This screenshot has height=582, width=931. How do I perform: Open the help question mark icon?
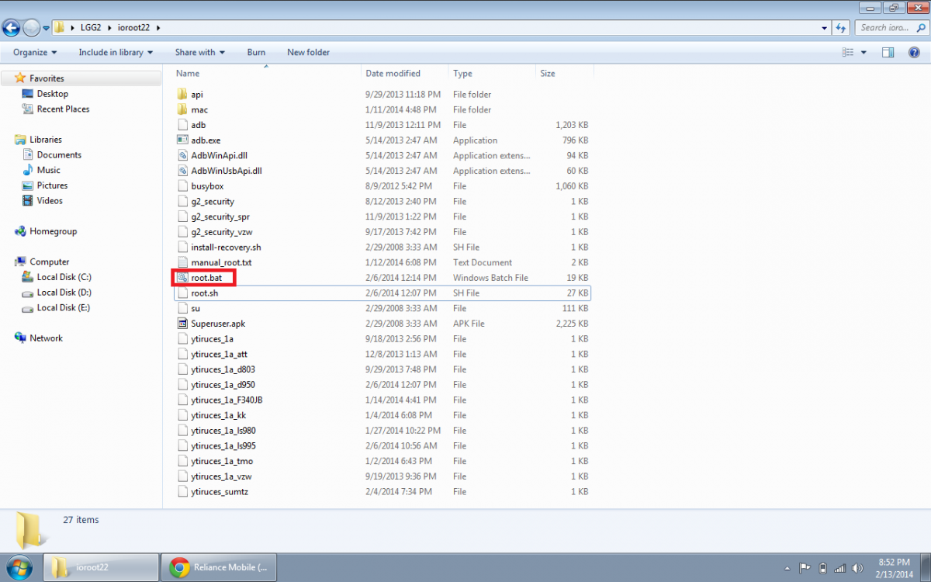[x=913, y=53]
